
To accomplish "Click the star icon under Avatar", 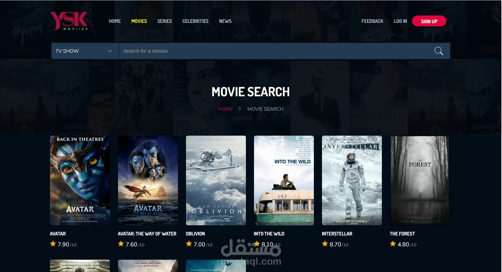I will coord(53,244).
